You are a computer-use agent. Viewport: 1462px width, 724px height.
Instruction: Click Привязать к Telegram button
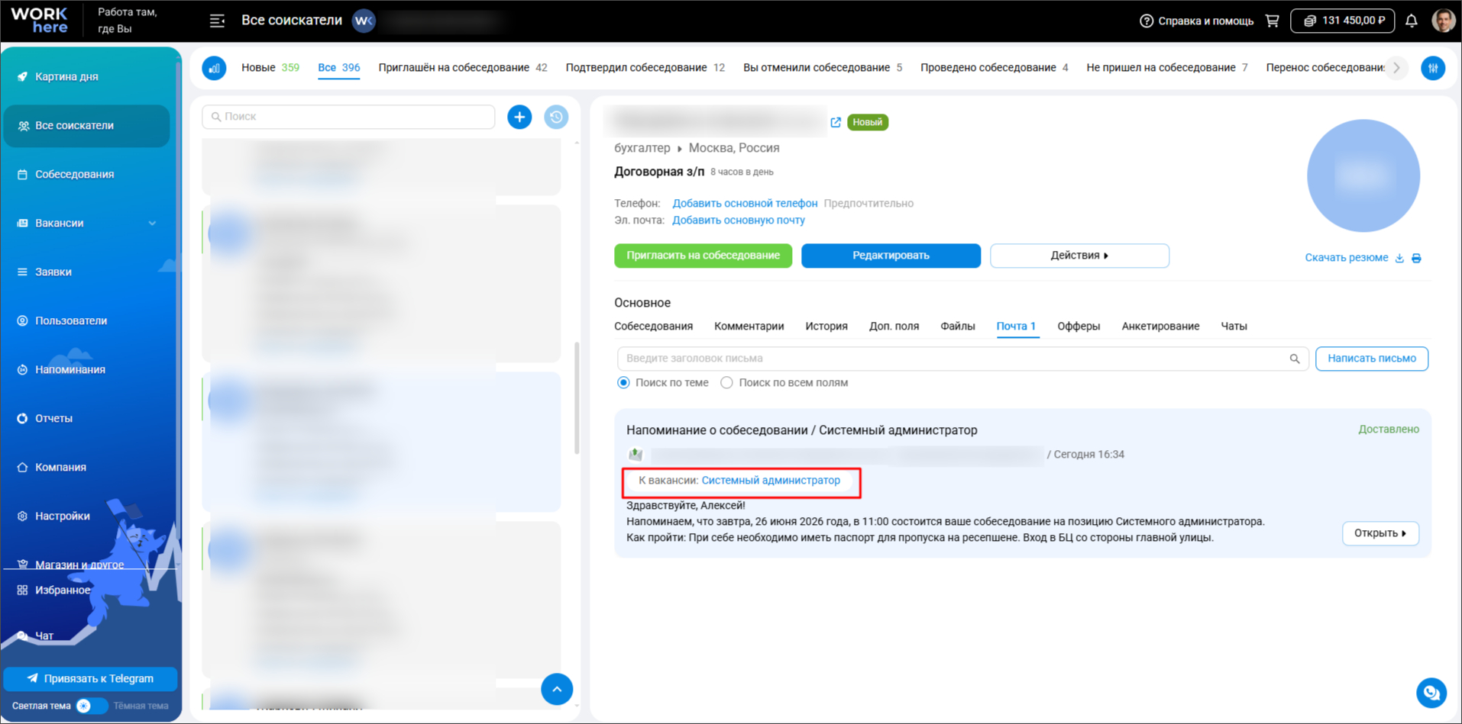click(x=90, y=678)
